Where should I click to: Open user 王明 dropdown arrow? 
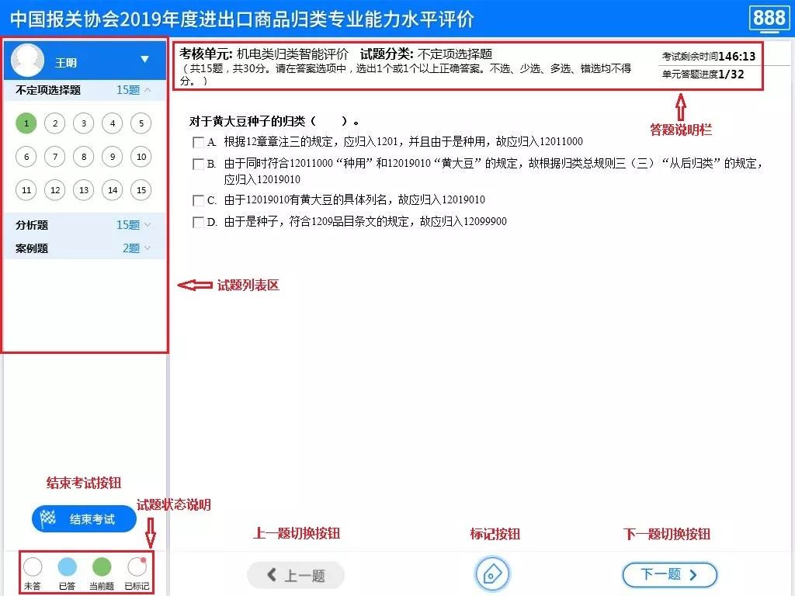point(144,60)
